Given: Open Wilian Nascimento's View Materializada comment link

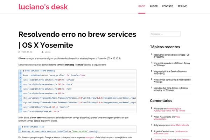Looking at the screenshot, I should click(167, 118).
